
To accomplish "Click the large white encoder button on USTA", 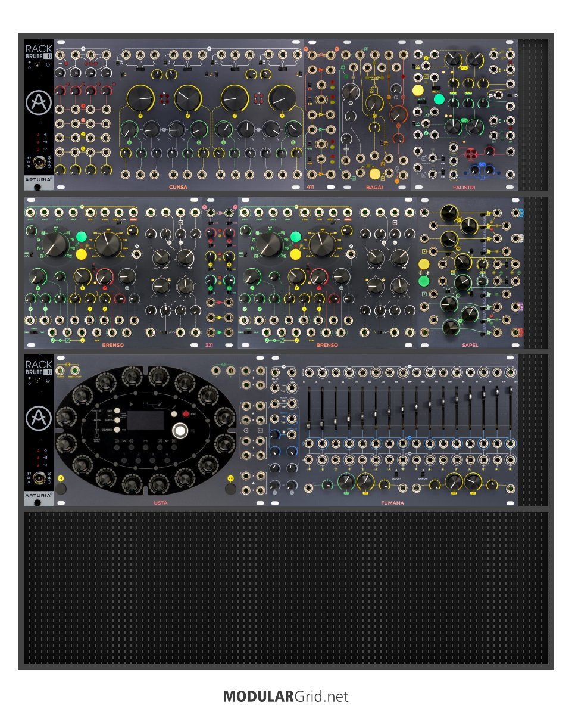I will 180,430.
